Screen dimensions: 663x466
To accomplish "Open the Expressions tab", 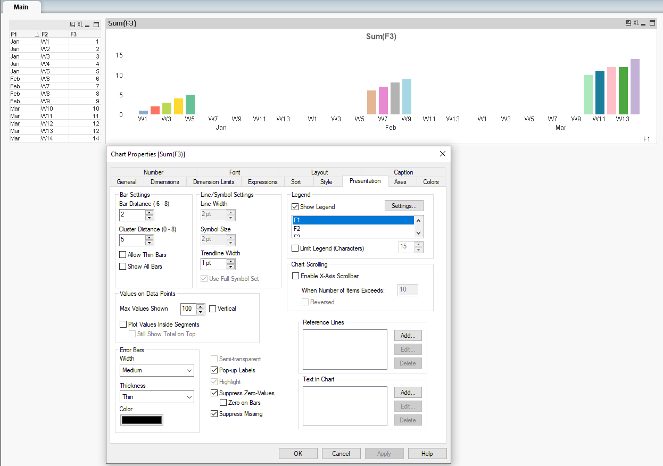I will pos(262,182).
